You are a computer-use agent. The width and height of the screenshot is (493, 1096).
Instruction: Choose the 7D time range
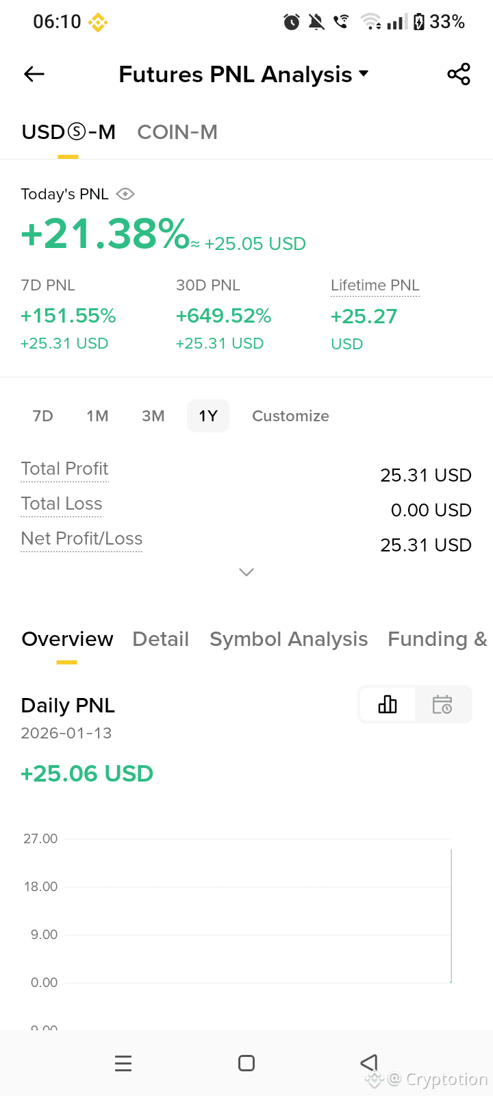pyautogui.click(x=42, y=416)
